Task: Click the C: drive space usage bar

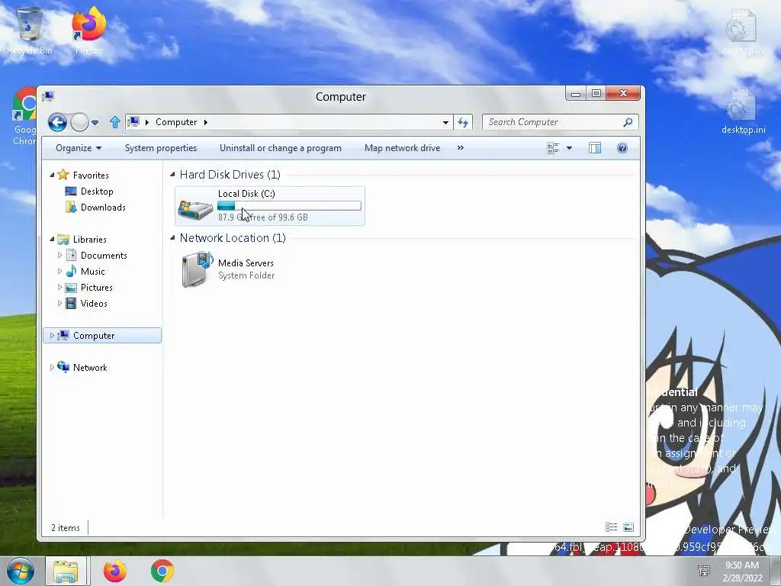Action: tap(289, 206)
